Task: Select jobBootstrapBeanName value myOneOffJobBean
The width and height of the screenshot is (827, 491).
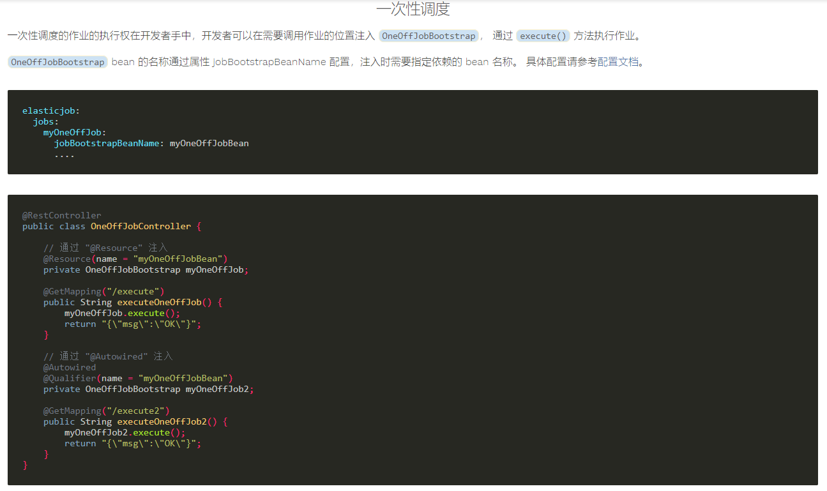Action: [209, 143]
